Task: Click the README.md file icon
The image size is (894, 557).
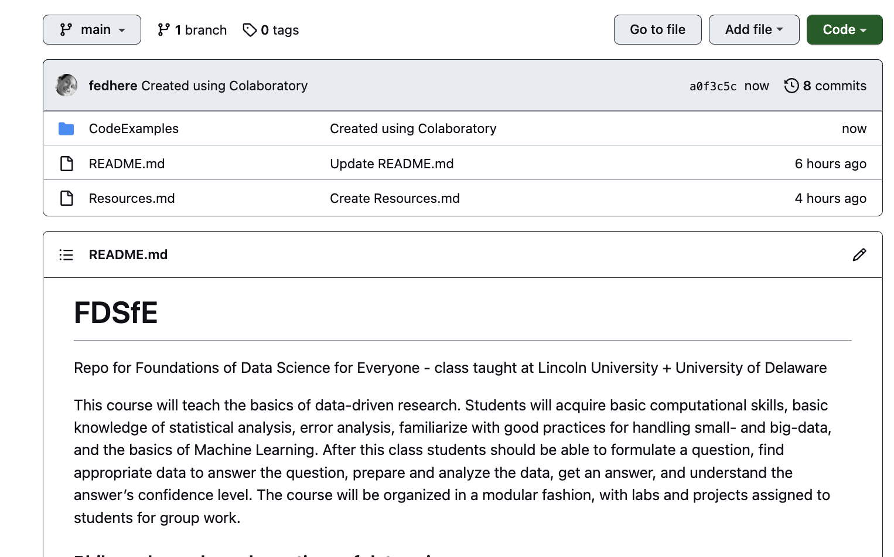Action: (67, 164)
